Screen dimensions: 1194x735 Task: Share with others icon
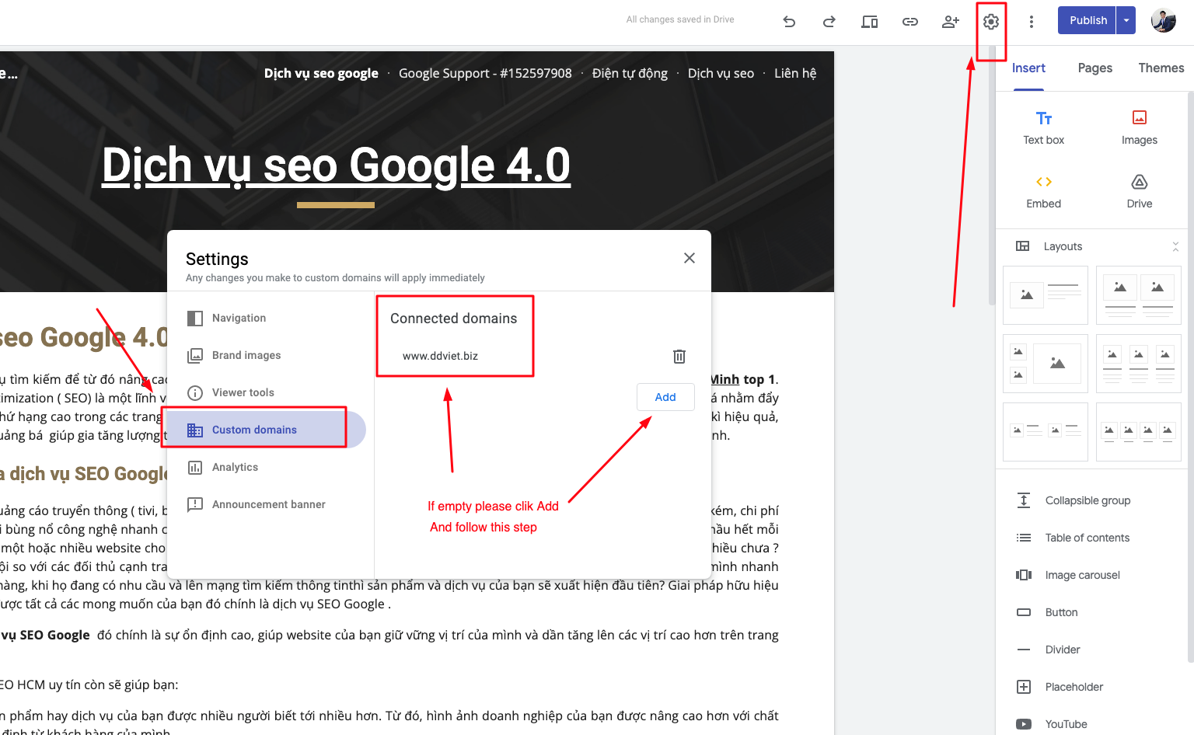point(951,21)
